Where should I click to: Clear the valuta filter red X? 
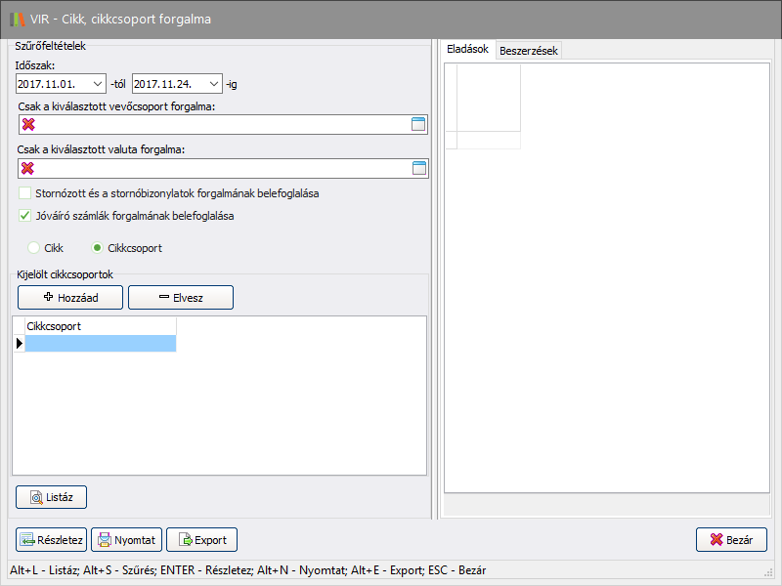28,168
